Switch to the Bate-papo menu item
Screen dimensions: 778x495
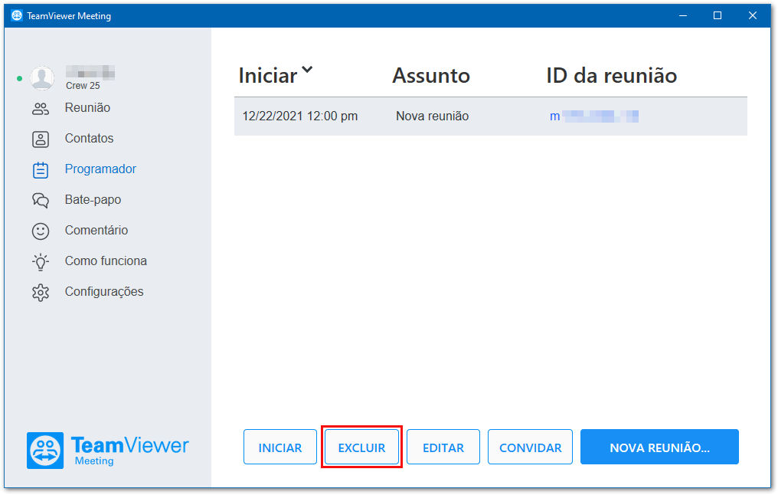(x=93, y=199)
